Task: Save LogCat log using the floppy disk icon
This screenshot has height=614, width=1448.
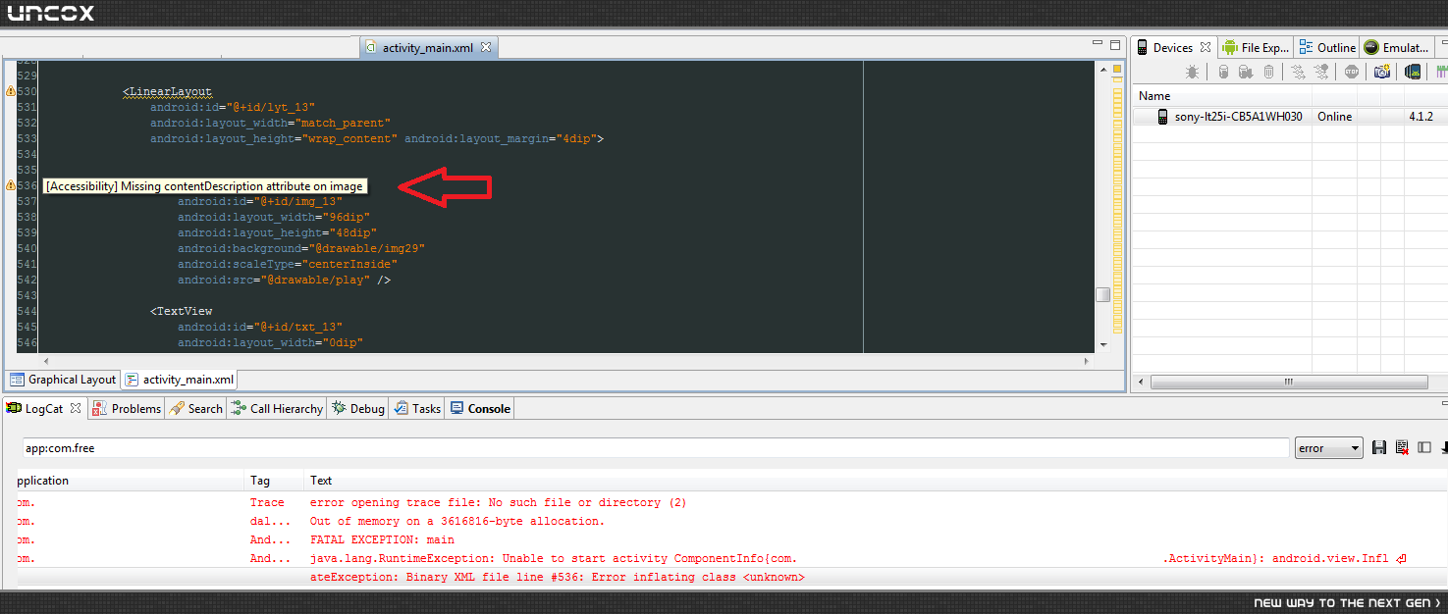Action: tap(1379, 448)
